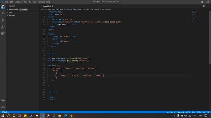Open the Extensions view
This screenshot has width=211, height=118.
coord(3,33)
